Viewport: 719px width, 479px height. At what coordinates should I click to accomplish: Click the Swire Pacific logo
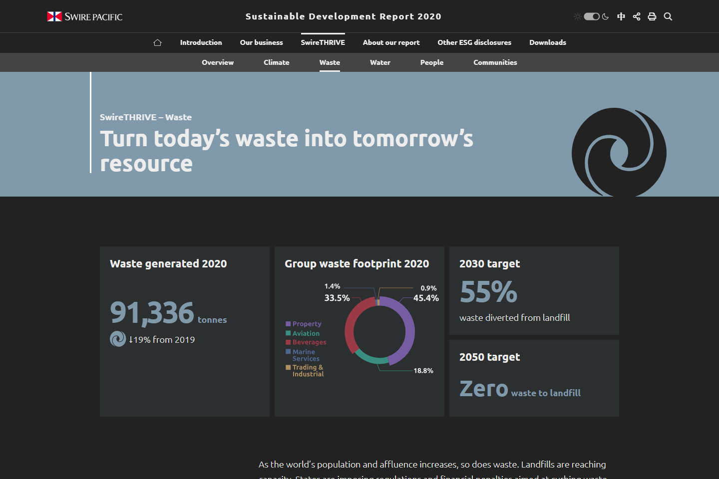pos(85,16)
